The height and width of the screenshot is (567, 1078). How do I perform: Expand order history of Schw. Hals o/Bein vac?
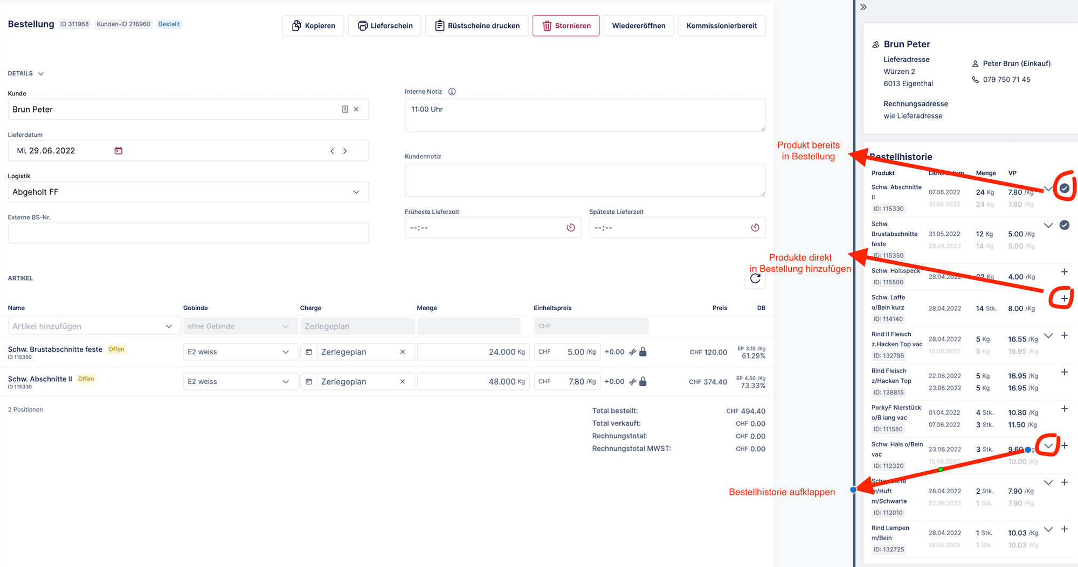pyautogui.click(x=1048, y=446)
